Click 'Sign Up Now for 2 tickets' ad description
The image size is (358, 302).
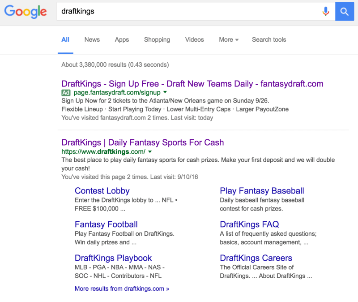pyautogui.click(x=165, y=100)
